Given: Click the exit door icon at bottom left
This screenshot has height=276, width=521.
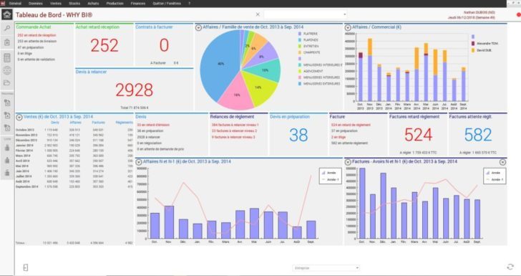Looking at the screenshot, I should tap(26, 267).
